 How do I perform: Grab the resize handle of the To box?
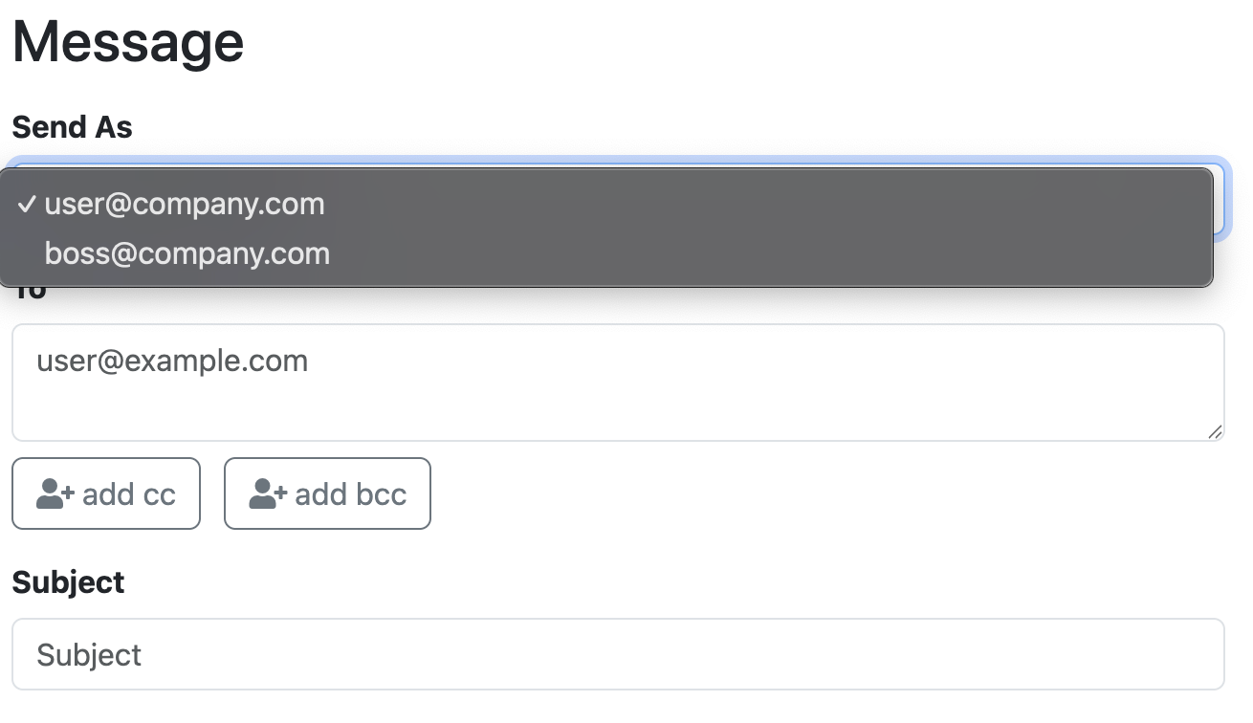(x=1215, y=431)
